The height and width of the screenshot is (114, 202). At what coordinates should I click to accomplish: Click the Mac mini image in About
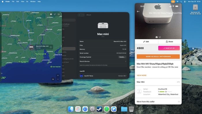103,25
